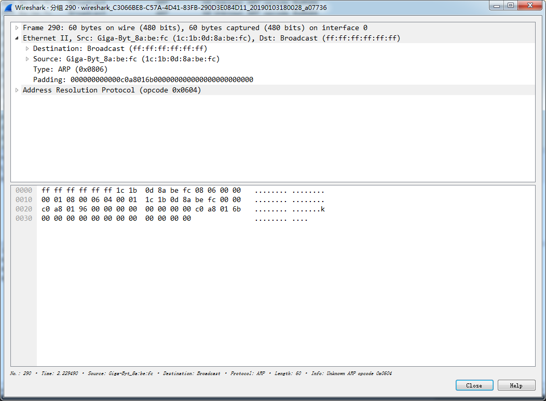Click hex byte '6b' at end of row 0020
This screenshot has width=546, height=401.
pos(237,209)
